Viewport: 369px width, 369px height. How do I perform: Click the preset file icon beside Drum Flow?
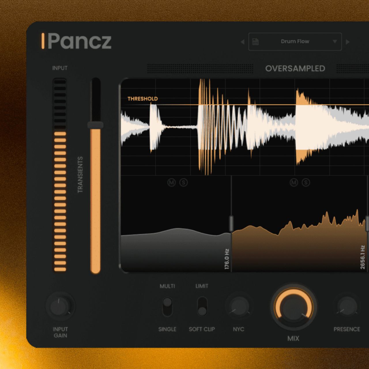point(255,42)
